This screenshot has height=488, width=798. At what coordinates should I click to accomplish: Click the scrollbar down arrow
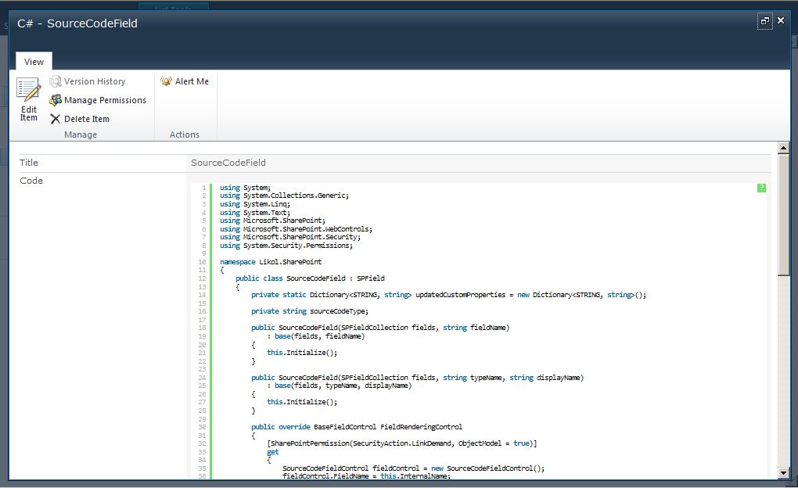(x=783, y=472)
